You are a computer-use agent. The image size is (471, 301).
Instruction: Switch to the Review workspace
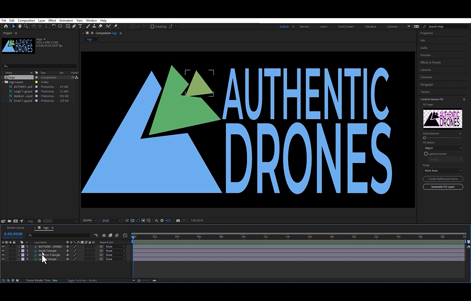click(304, 27)
